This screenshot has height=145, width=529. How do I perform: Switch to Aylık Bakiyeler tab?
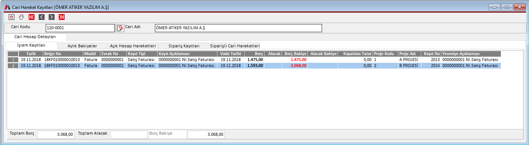tap(82, 46)
